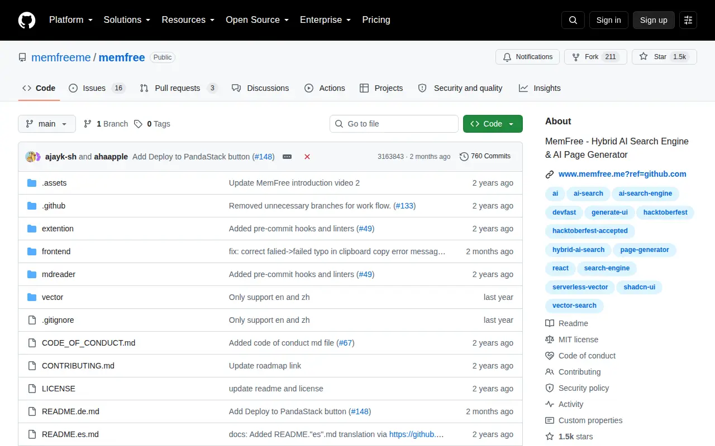
Task: View the 760 Commits history
Action: coord(485,157)
